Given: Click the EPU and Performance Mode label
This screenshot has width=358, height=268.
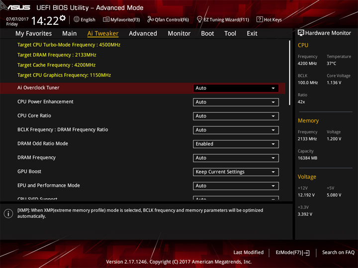Looking at the screenshot, I should pyautogui.click(x=49, y=185).
